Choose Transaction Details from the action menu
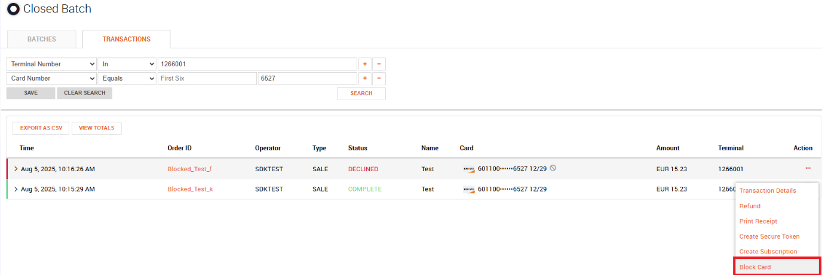The height and width of the screenshot is (275, 822). [x=768, y=191]
